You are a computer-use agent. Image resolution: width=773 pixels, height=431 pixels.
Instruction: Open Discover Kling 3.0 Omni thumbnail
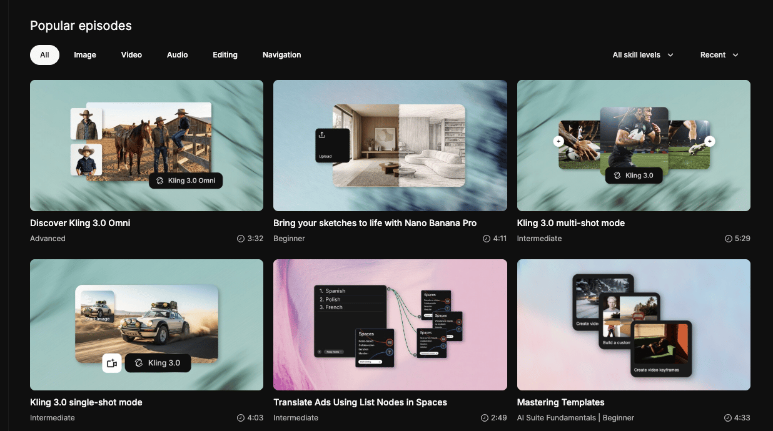click(x=147, y=146)
